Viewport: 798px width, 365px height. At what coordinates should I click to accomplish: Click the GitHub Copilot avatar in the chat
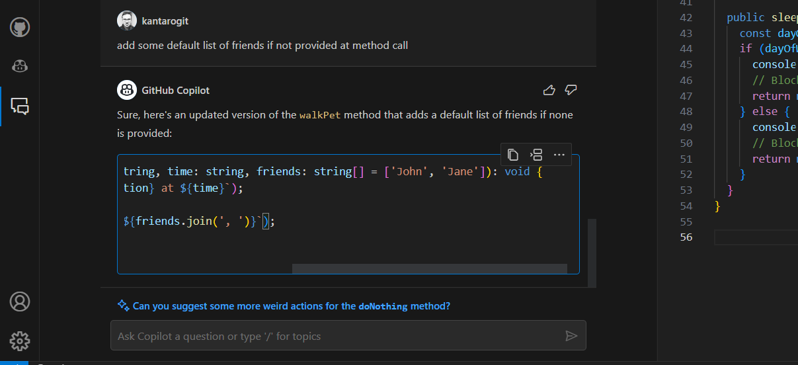pos(127,89)
